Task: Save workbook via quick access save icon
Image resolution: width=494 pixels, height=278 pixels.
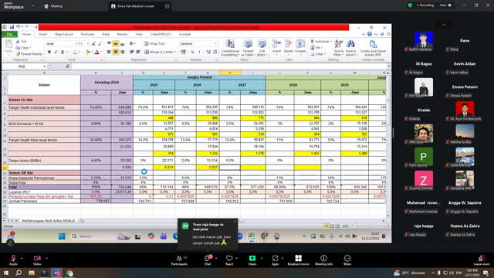Action: 12,27
